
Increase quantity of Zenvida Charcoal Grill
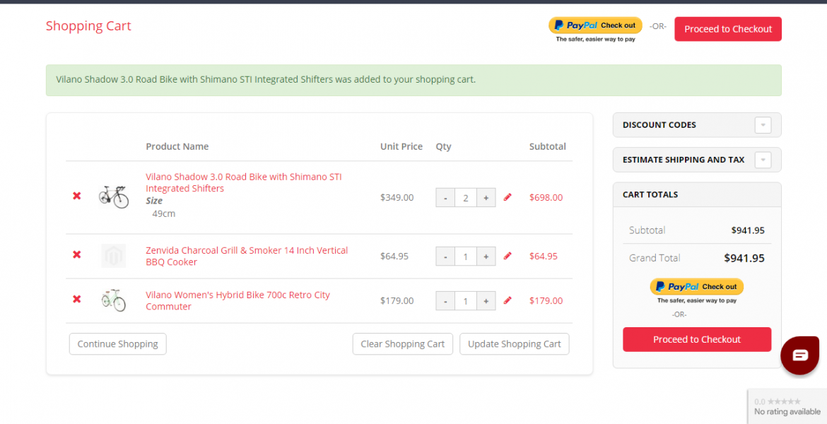tap(486, 257)
